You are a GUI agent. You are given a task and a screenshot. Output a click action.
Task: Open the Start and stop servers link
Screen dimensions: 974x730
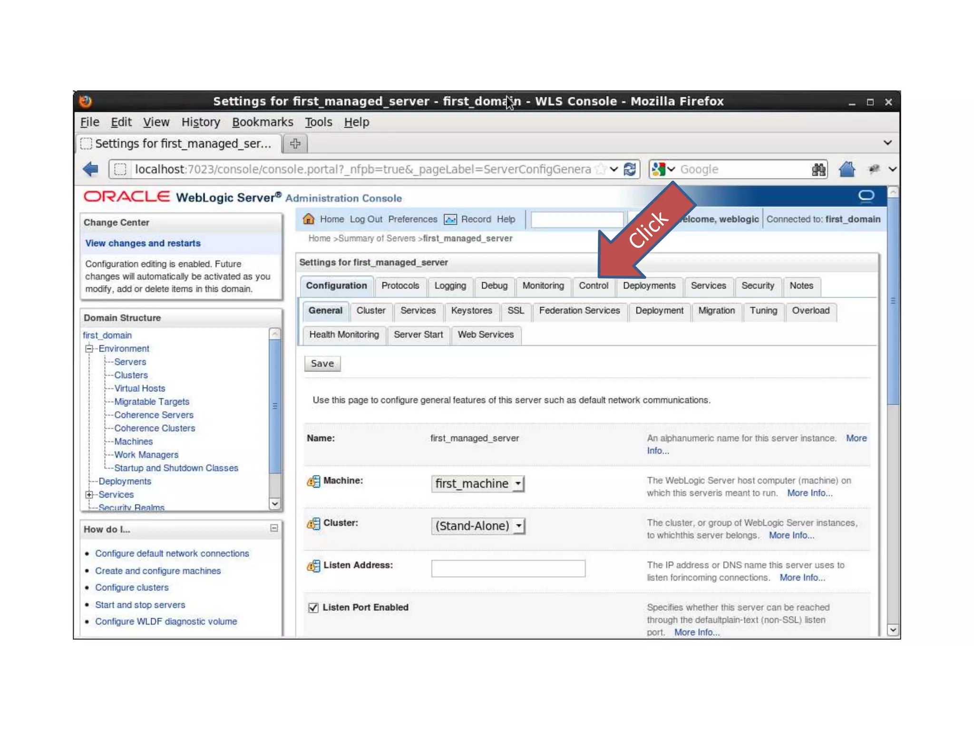[140, 605]
